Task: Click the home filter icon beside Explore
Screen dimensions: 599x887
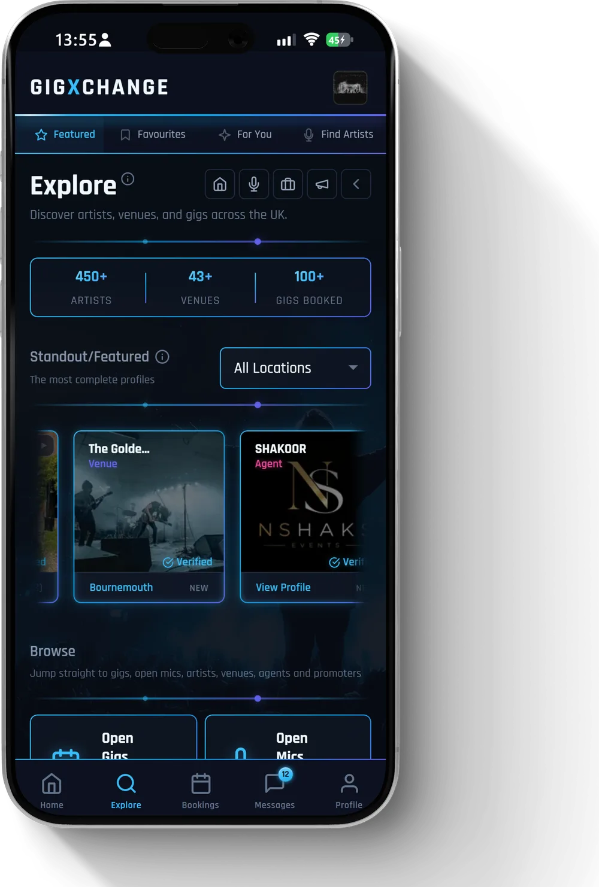Action: (x=220, y=184)
